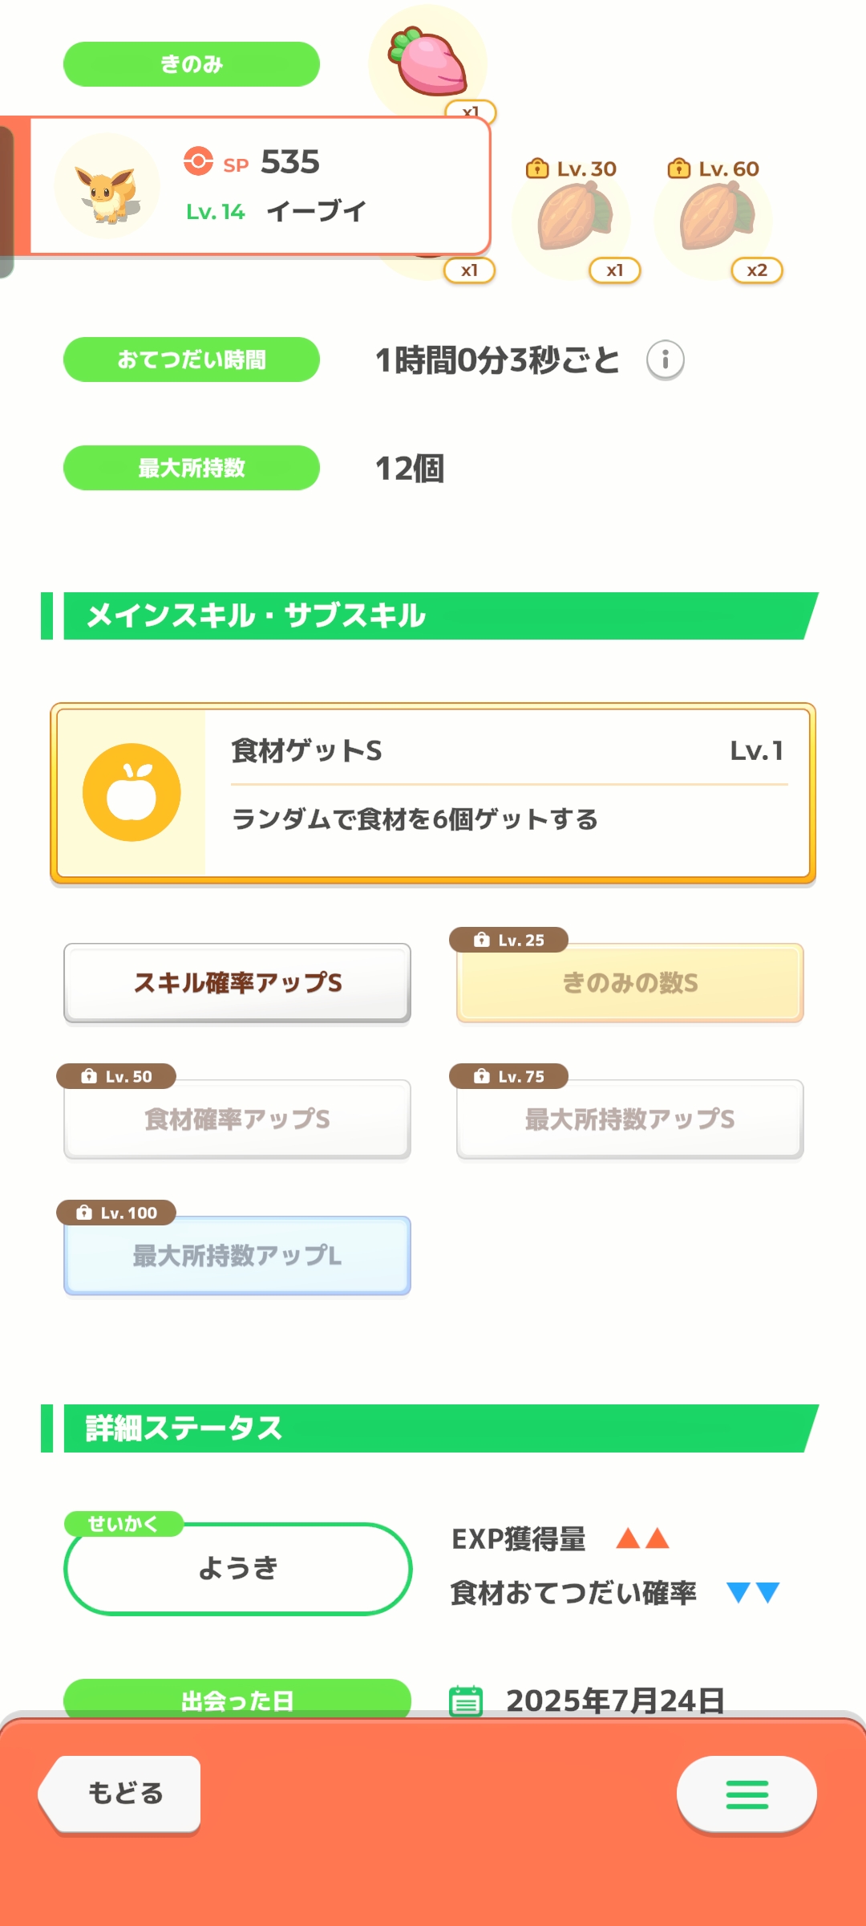
Task: Tap the calendar icon beside met date
Action: [466, 1700]
